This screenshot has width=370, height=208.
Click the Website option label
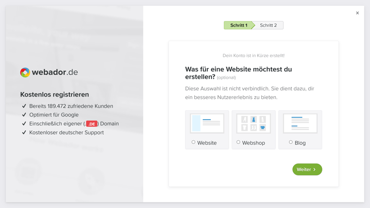point(207,143)
